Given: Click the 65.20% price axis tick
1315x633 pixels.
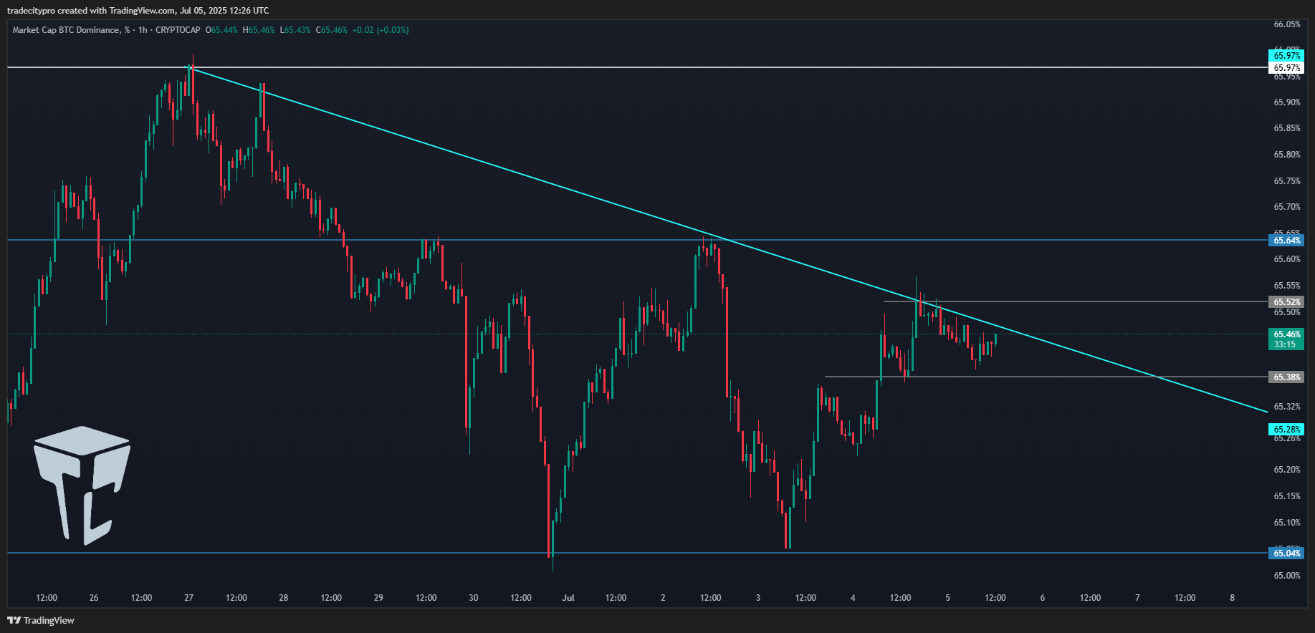Looking at the screenshot, I should click(1286, 470).
